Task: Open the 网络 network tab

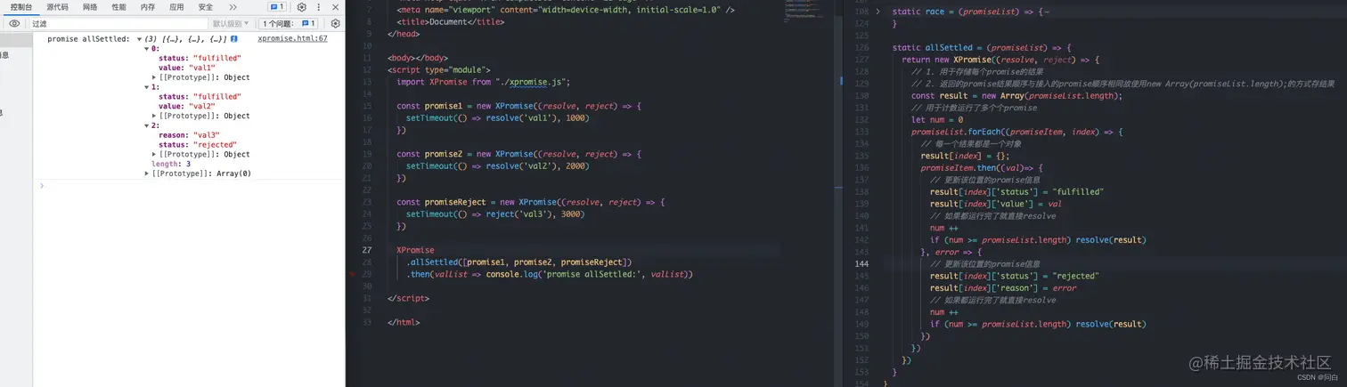Action: (x=90, y=7)
